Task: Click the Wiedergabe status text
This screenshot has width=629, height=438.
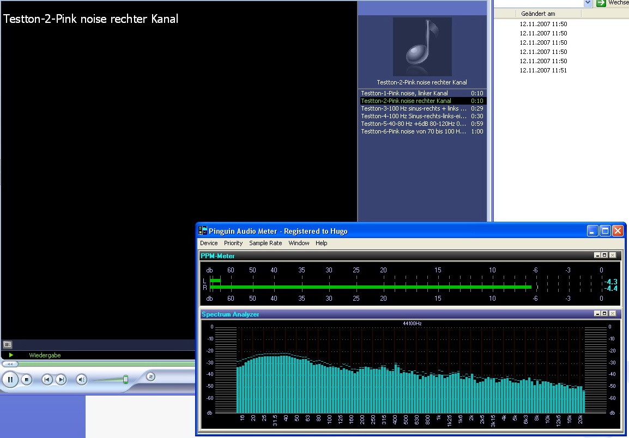Action: [x=45, y=355]
